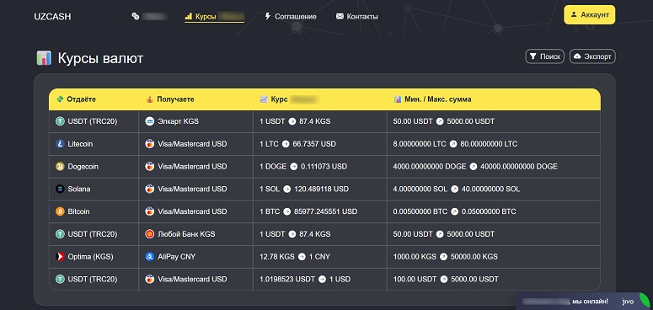The height and width of the screenshot is (310, 653).
Task: Click the Dogecoin coin icon
Action: click(60, 167)
